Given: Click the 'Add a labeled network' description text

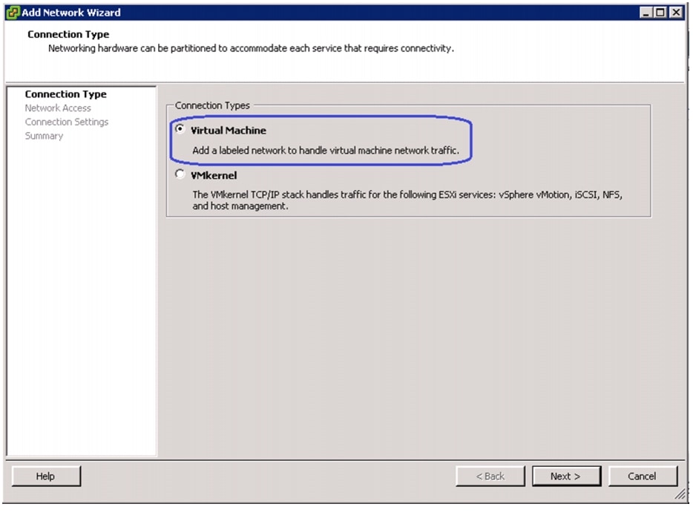Looking at the screenshot, I should (326, 151).
